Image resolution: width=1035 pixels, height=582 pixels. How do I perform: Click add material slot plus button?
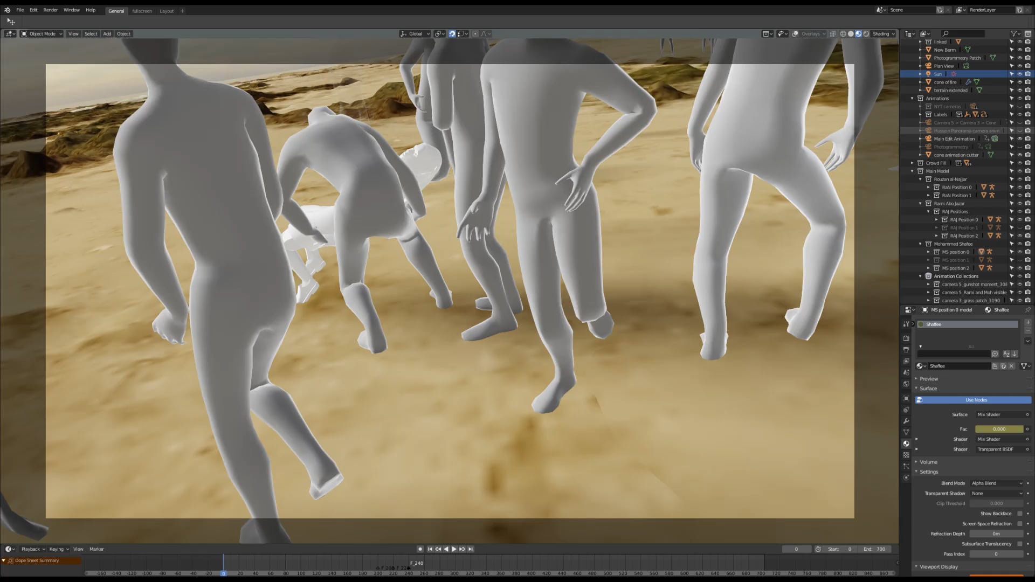pos(1027,322)
